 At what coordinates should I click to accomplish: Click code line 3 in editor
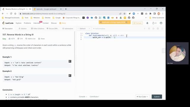(x=124, y=37)
